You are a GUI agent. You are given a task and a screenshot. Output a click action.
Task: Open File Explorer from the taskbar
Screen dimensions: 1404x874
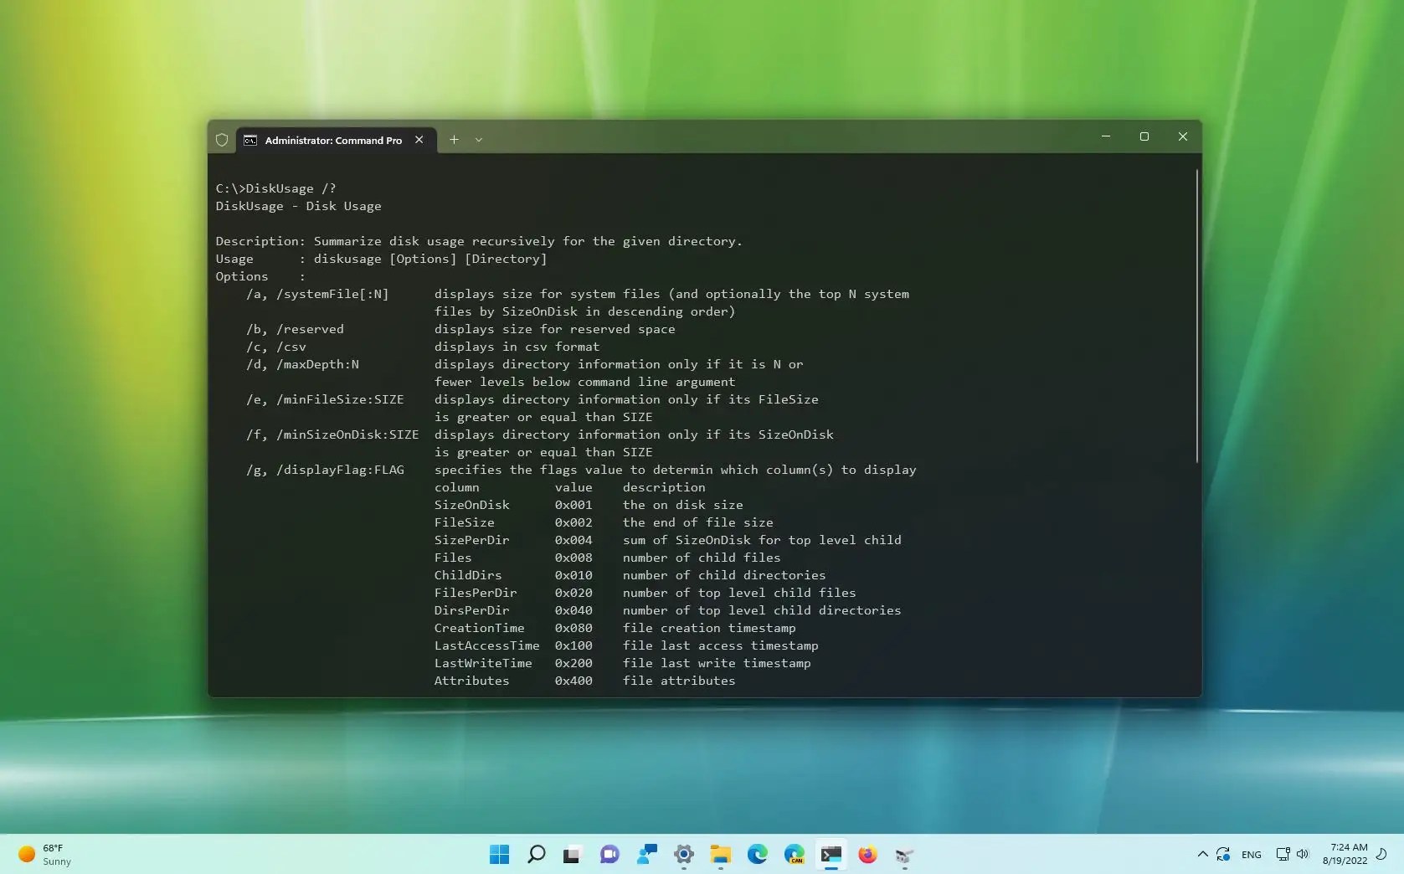pyautogui.click(x=720, y=855)
